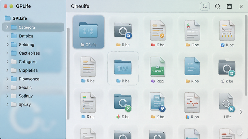
Task: Select Sebals in the folder tree
Action: pos(33,87)
